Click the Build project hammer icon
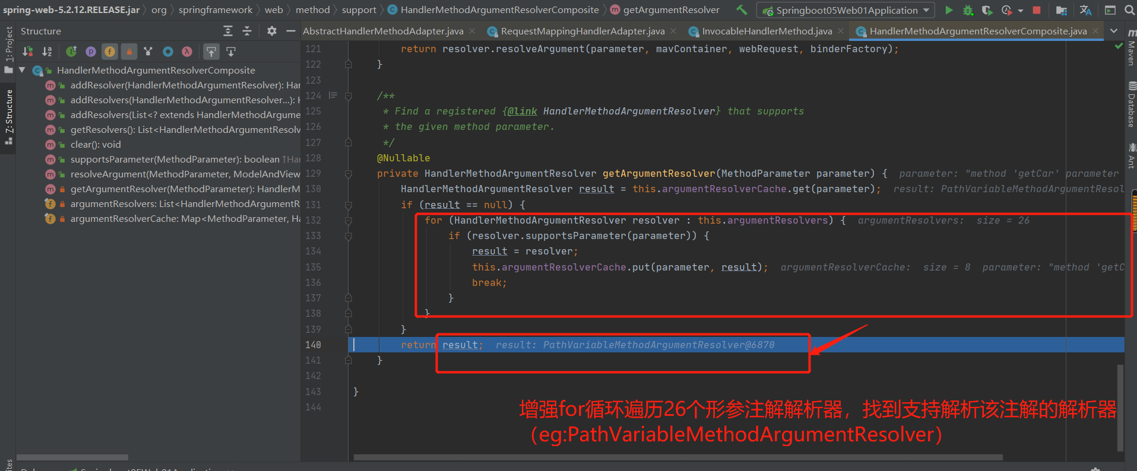The image size is (1137, 471). [x=742, y=10]
